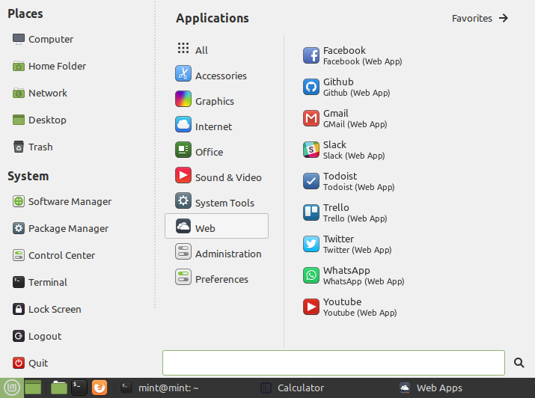
Task: Open the Gmail web app icon
Action: 311,118
